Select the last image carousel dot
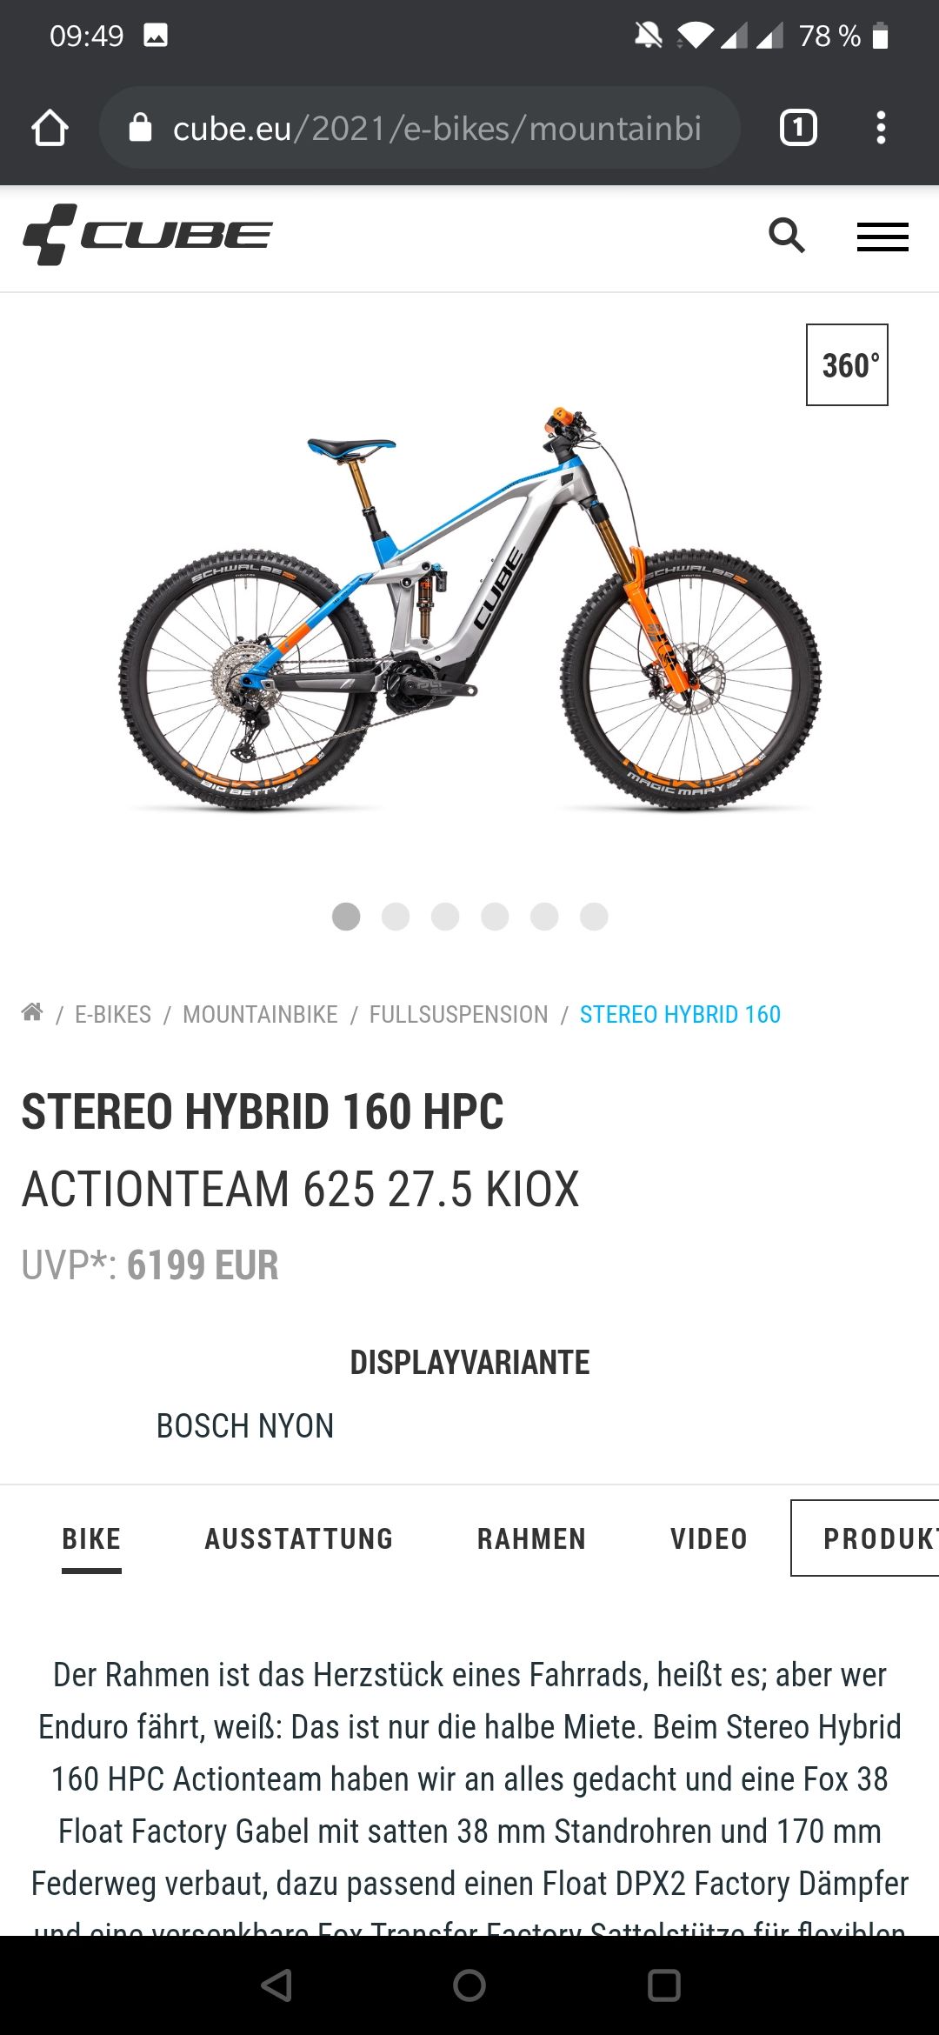Screen dimensions: 939x2035 [x=594, y=917]
